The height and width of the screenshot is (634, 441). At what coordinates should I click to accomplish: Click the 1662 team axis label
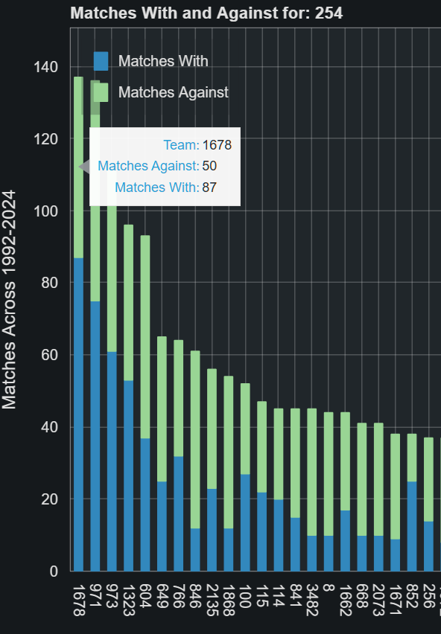(345, 600)
